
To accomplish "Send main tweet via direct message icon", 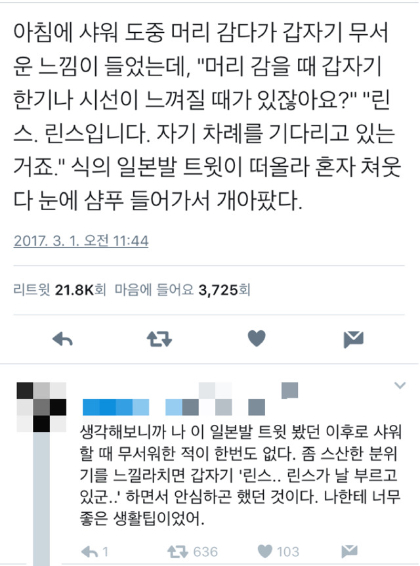I will tap(353, 339).
